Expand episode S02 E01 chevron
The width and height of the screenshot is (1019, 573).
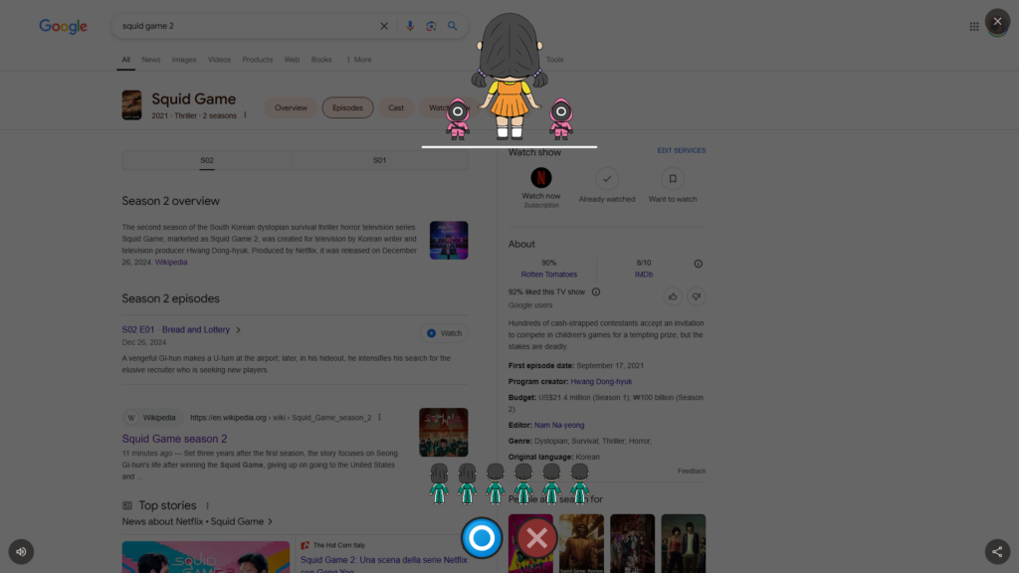tap(239, 330)
